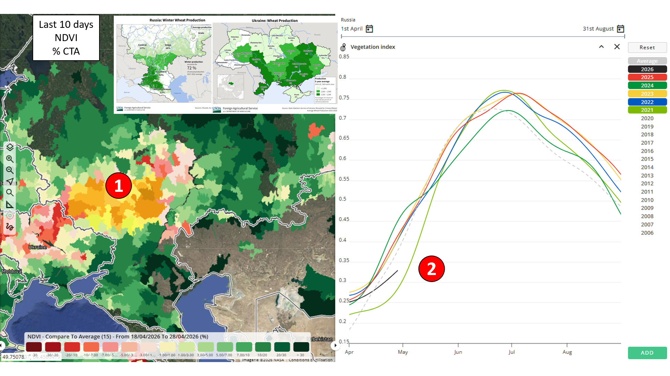
Task: Open the 31st August calendar picker
Action: coord(620,29)
